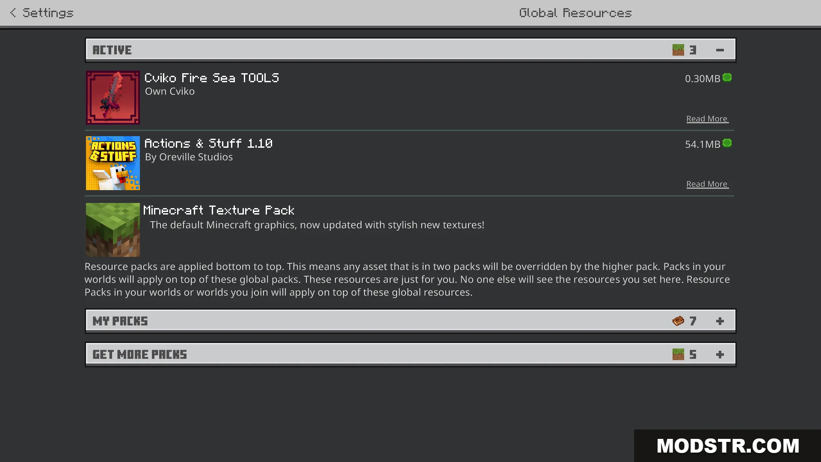Click the Get More Packs count 5
The image size is (821, 462).
coord(693,355)
